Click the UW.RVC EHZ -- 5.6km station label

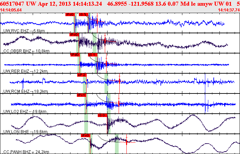[24, 31]
